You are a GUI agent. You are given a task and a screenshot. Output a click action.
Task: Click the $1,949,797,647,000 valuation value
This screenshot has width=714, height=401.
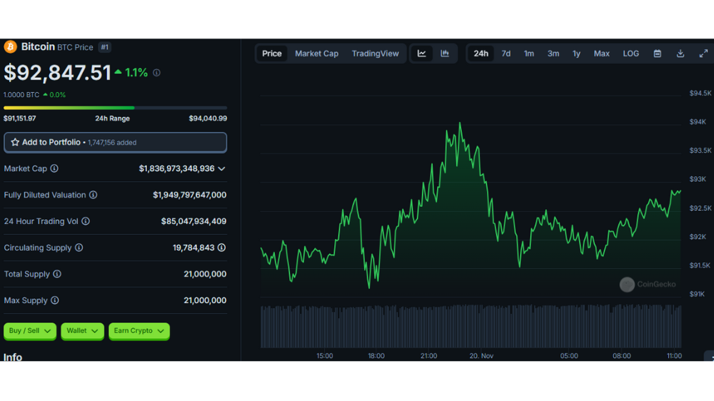tap(189, 195)
